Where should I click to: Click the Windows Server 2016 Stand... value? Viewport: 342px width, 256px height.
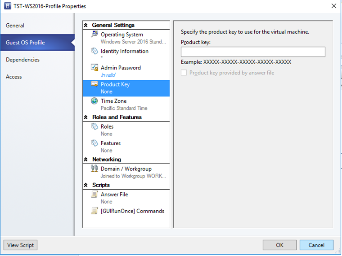pos(133,42)
